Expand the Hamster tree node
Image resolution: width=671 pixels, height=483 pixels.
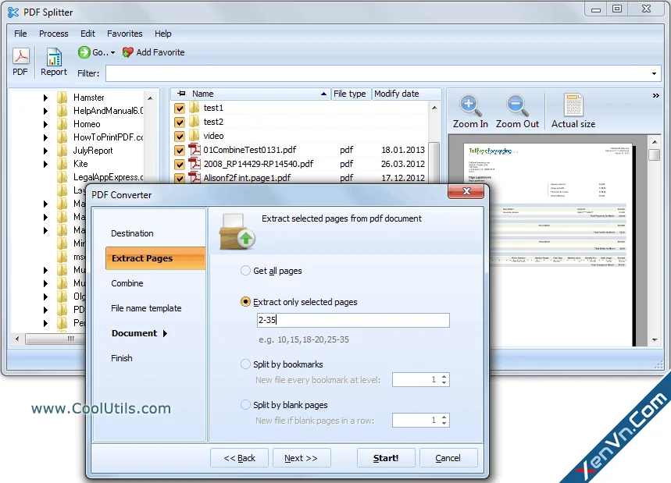(45, 98)
